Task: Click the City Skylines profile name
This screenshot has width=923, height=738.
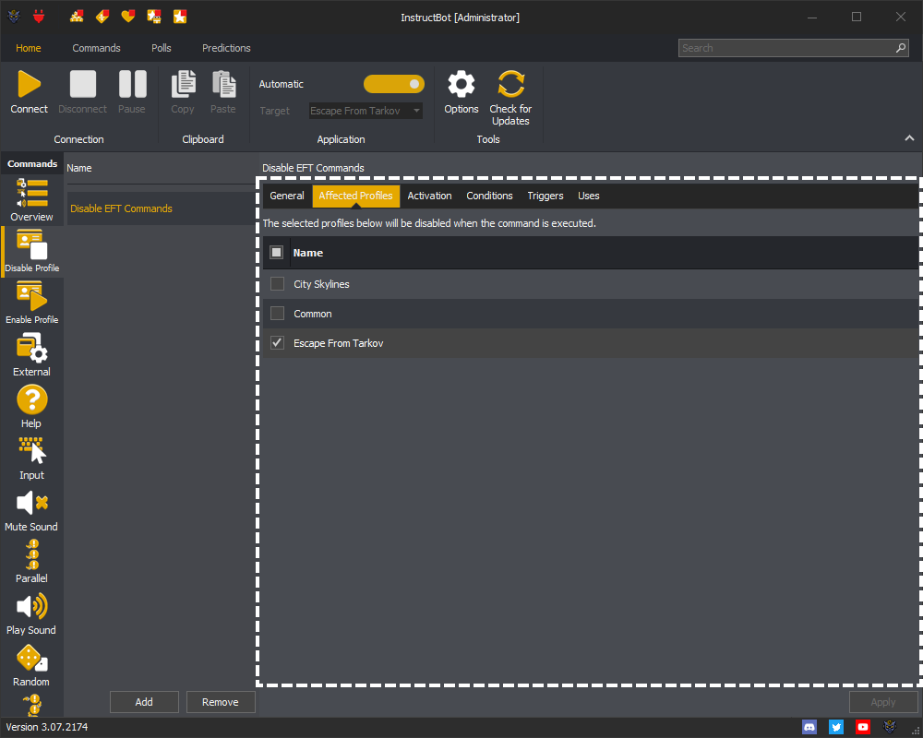Action: (x=321, y=284)
